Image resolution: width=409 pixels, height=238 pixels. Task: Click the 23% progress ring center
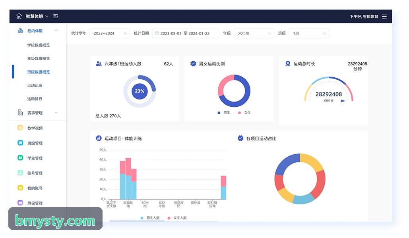point(140,91)
